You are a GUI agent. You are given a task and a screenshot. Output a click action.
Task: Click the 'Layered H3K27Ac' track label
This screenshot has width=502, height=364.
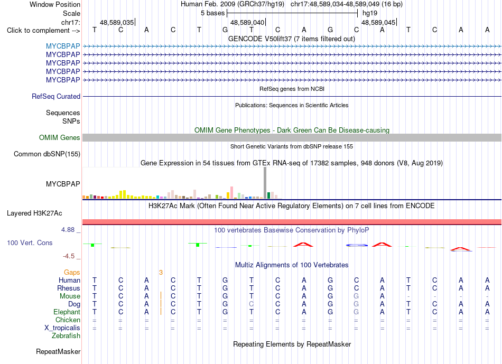(34, 213)
